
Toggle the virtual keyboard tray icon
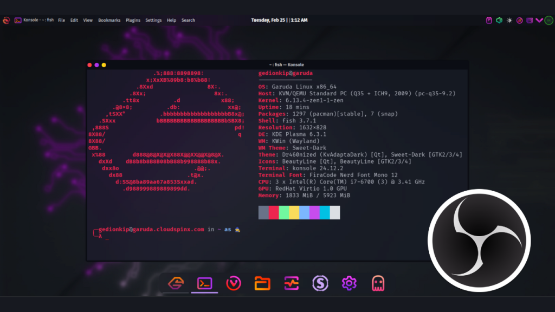[x=528, y=20]
